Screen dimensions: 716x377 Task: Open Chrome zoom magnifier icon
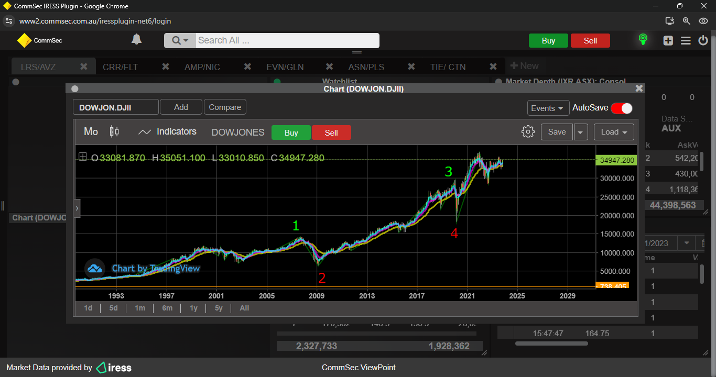coord(687,21)
